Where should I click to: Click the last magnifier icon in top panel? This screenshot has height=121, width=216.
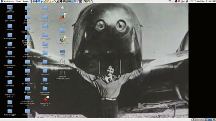pyautogui.click(x=92, y=1)
